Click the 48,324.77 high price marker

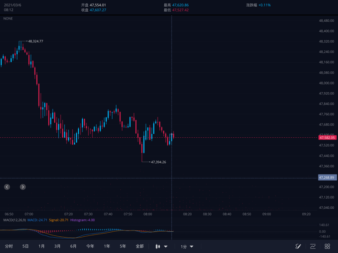[36, 41]
